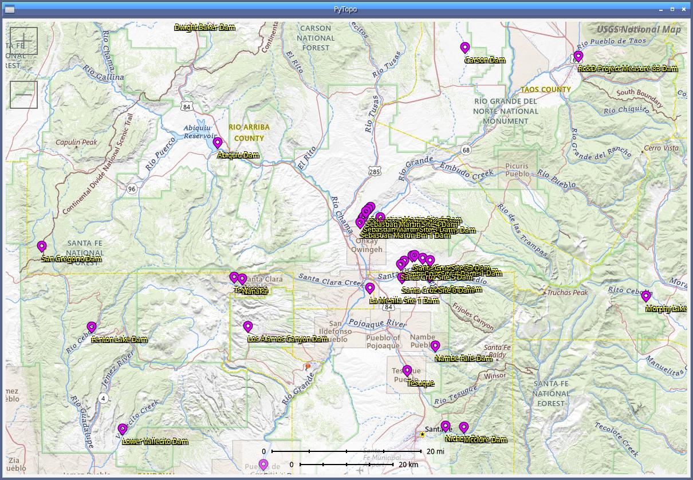This screenshot has height=480, width=693.
Task: Select the R&D Project Measure 83 Dam pin
Action: point(578,56)
